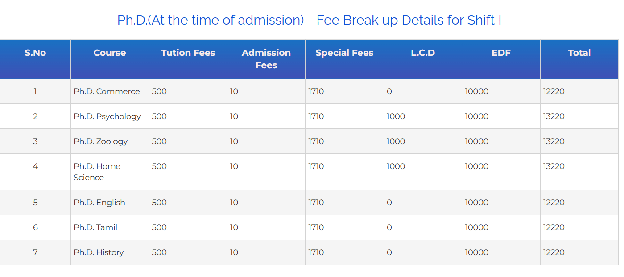Screen dimensions: 624x277
Task: Click total 13220 in Home Science row
Action: (554, 166)
